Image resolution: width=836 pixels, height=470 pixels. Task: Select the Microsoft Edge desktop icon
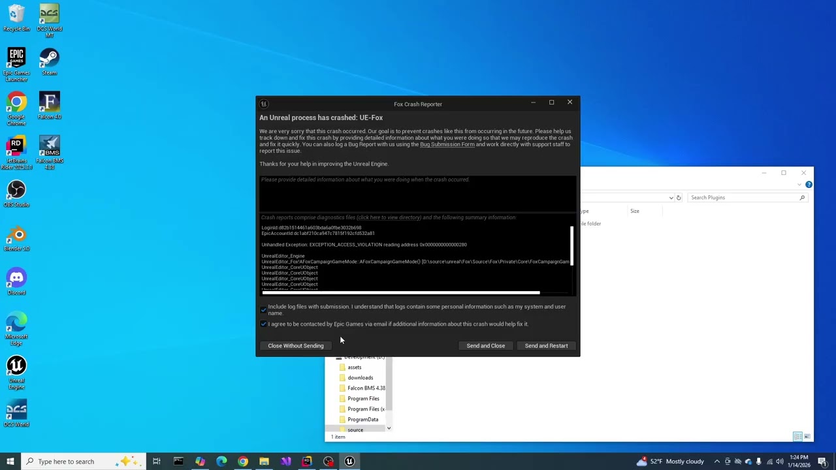tap(16, 329)
